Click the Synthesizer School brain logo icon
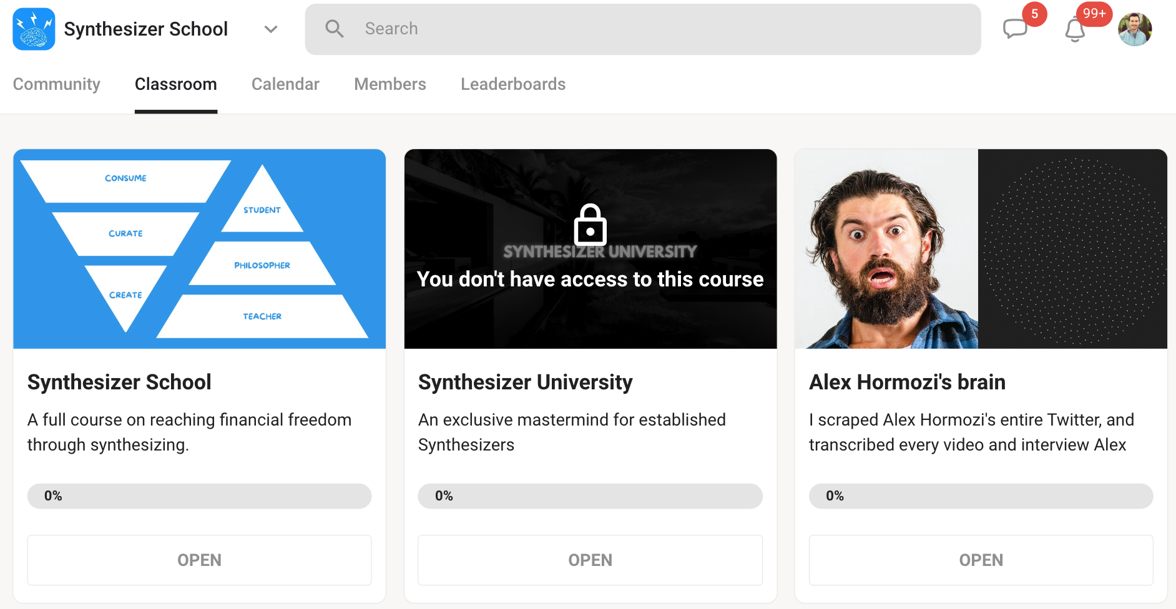Viewport: 1176px width, 609px height. pyautogui.click(x=33, y=29)
